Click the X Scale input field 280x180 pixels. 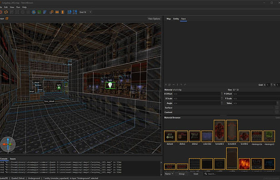click(x=197, y=98)
